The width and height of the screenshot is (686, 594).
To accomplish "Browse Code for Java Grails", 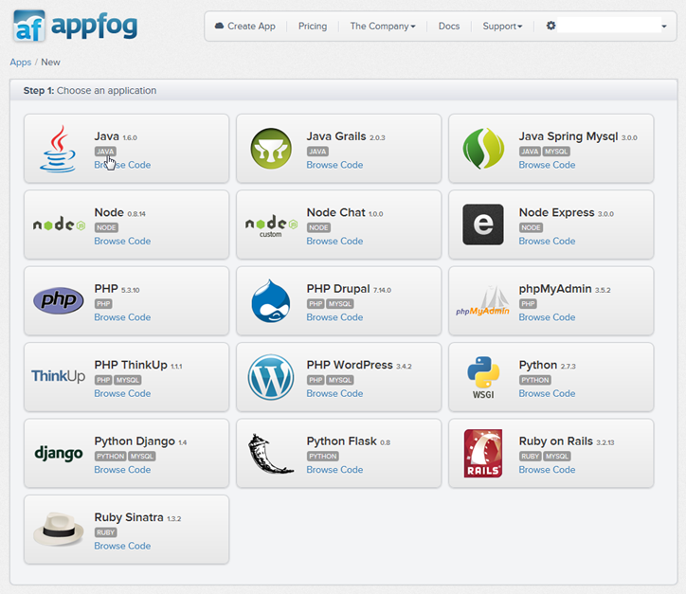I will [334, 165].
